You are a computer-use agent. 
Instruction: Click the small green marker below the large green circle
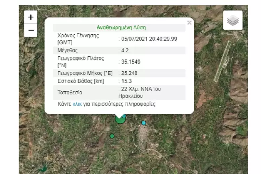coord(112,136)
